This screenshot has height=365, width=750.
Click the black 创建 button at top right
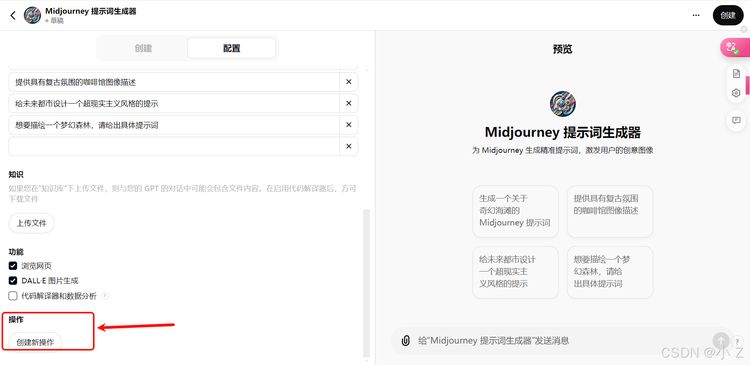(728, 15)
